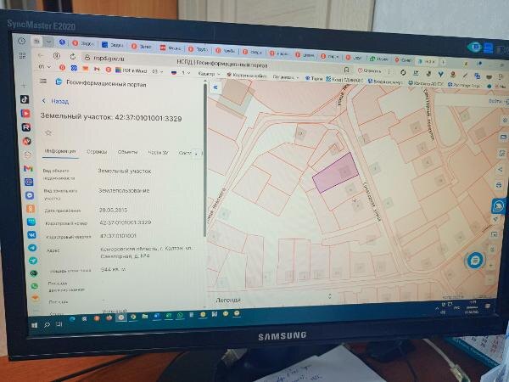The height and width of the screenshot is (382, 509).
Task: Open the Windows Start button
Action: [35, 325]
